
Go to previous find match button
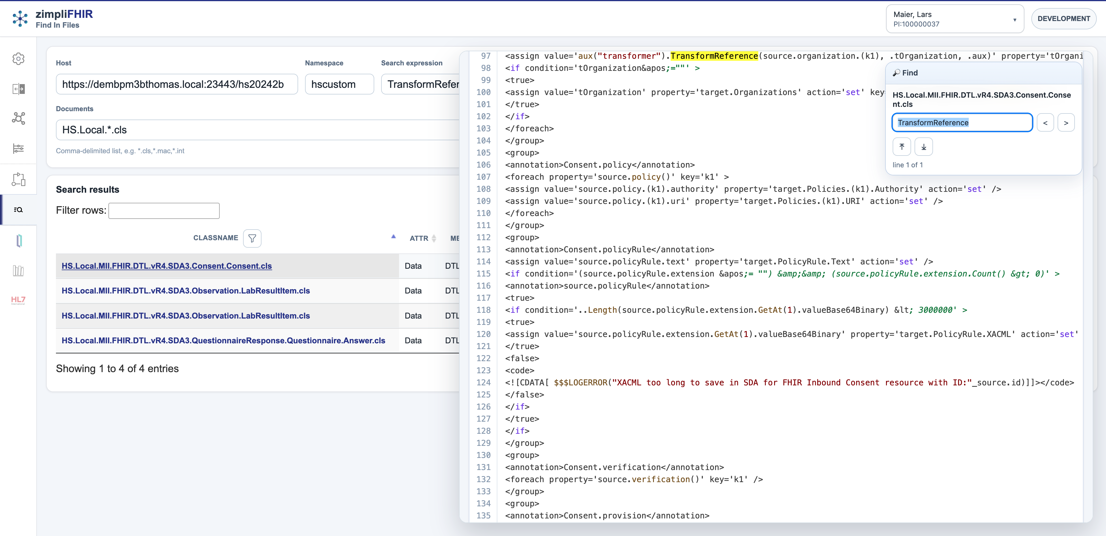point(1045,123)
